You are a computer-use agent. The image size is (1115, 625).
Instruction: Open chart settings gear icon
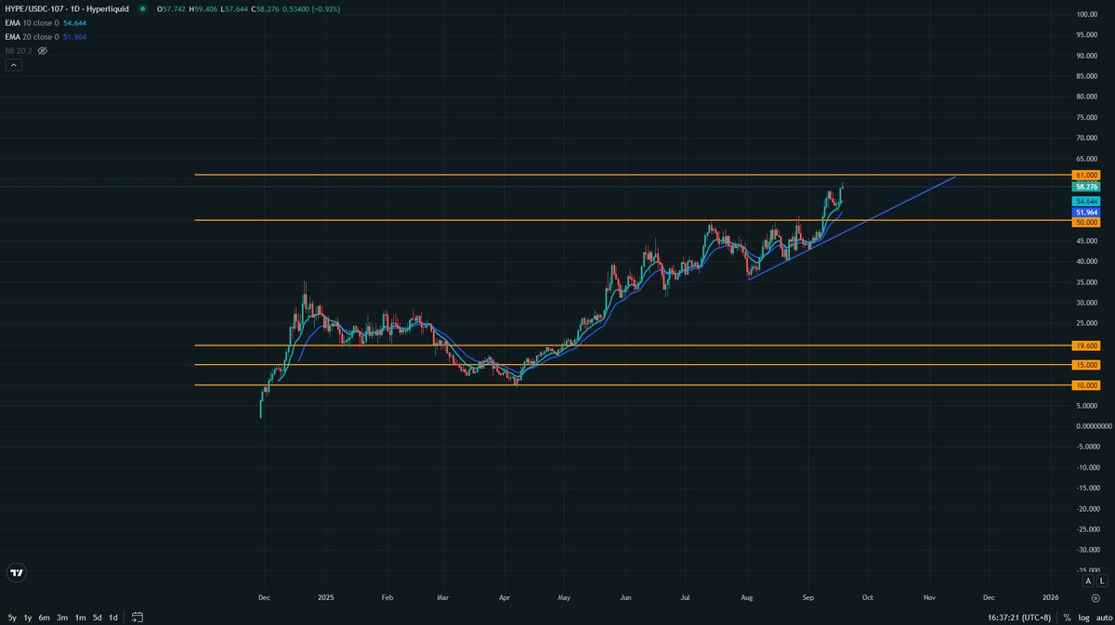coord(1096,600)
